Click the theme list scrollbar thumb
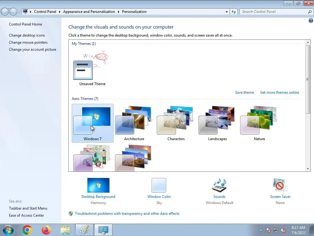 [x=308, y=79]
